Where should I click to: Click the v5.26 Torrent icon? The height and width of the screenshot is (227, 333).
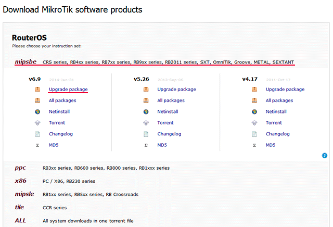click(146, 123)
